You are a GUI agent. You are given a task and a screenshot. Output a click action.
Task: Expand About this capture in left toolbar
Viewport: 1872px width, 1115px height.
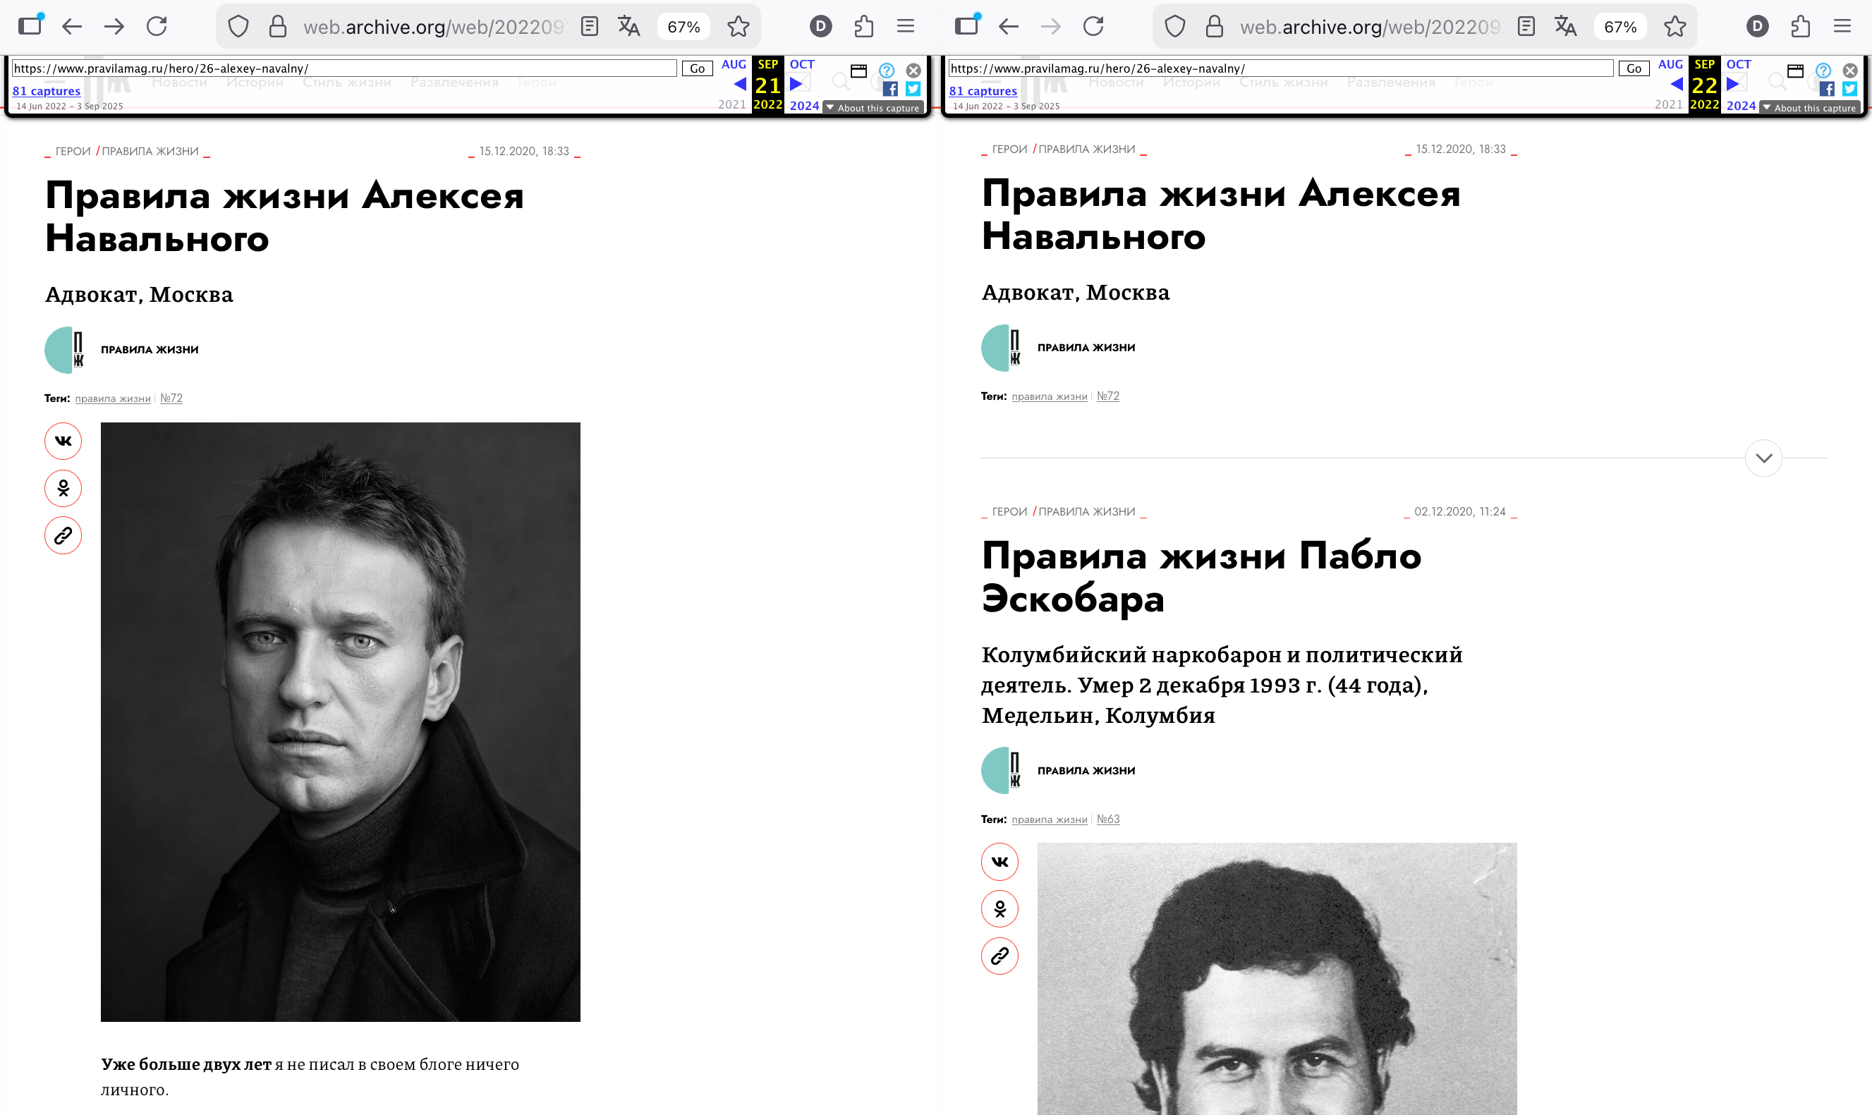872,108
